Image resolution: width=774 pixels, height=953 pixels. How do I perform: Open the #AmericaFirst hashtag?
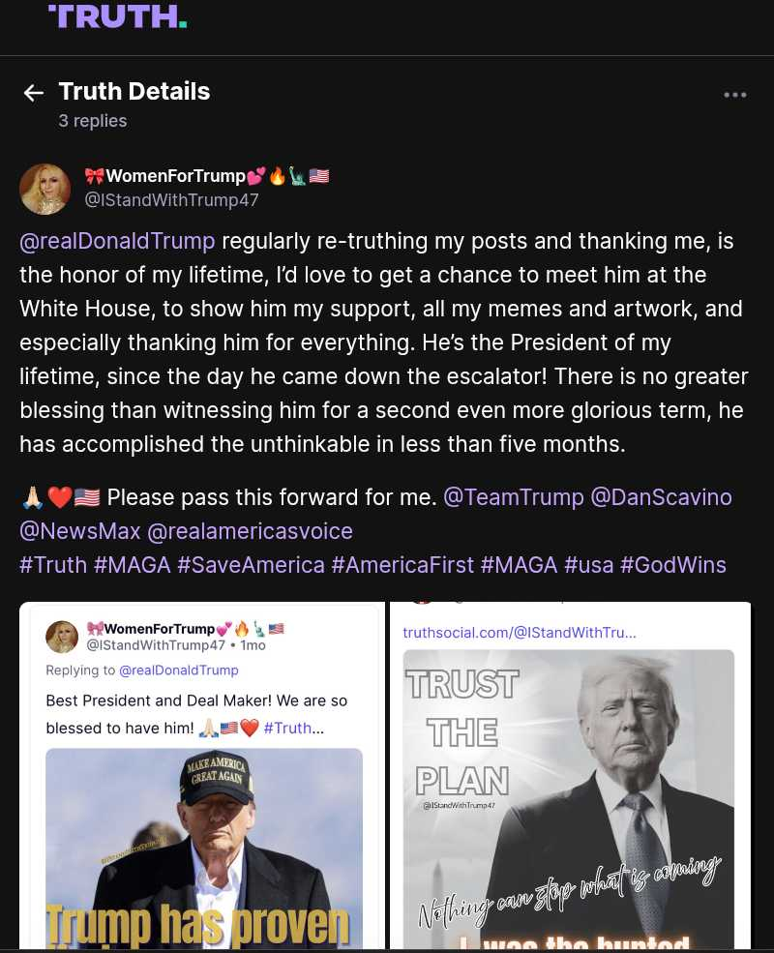click(x=402, y=565)
